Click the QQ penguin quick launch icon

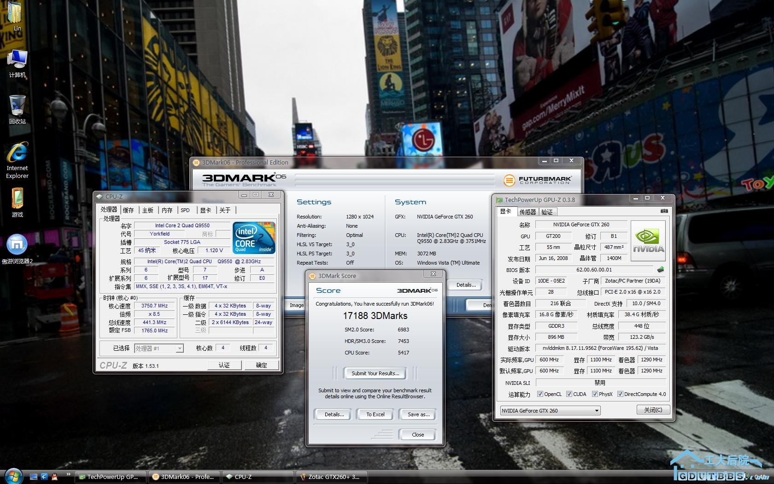click(x=55, y=477)
